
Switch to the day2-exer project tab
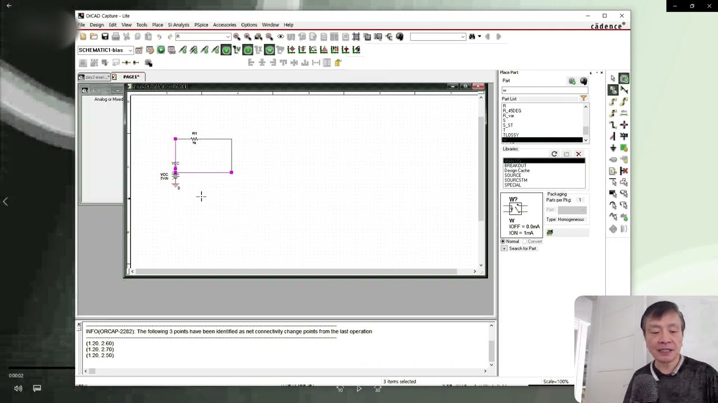click(94, 77)
